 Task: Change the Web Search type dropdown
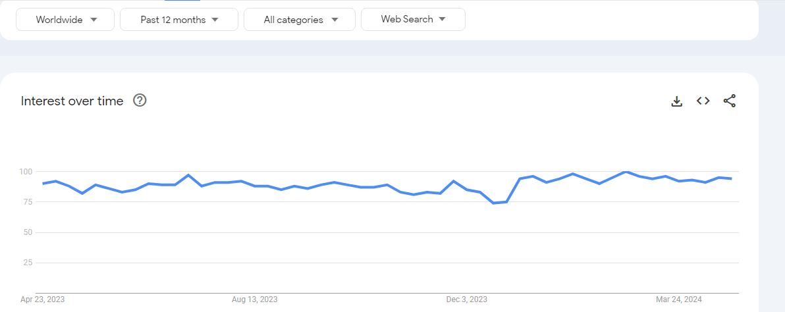pyautogui.click(x=413, y=20)
